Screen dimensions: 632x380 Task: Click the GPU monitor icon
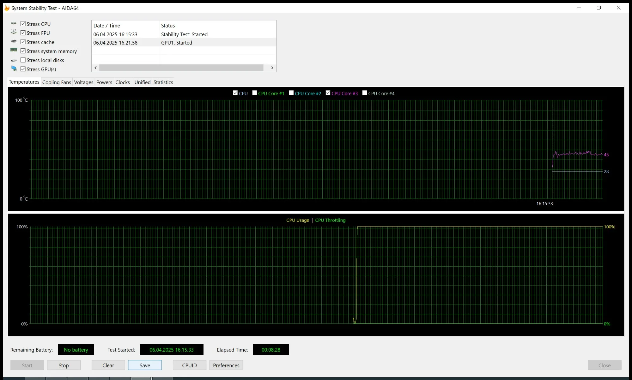(x=14, y=69)
